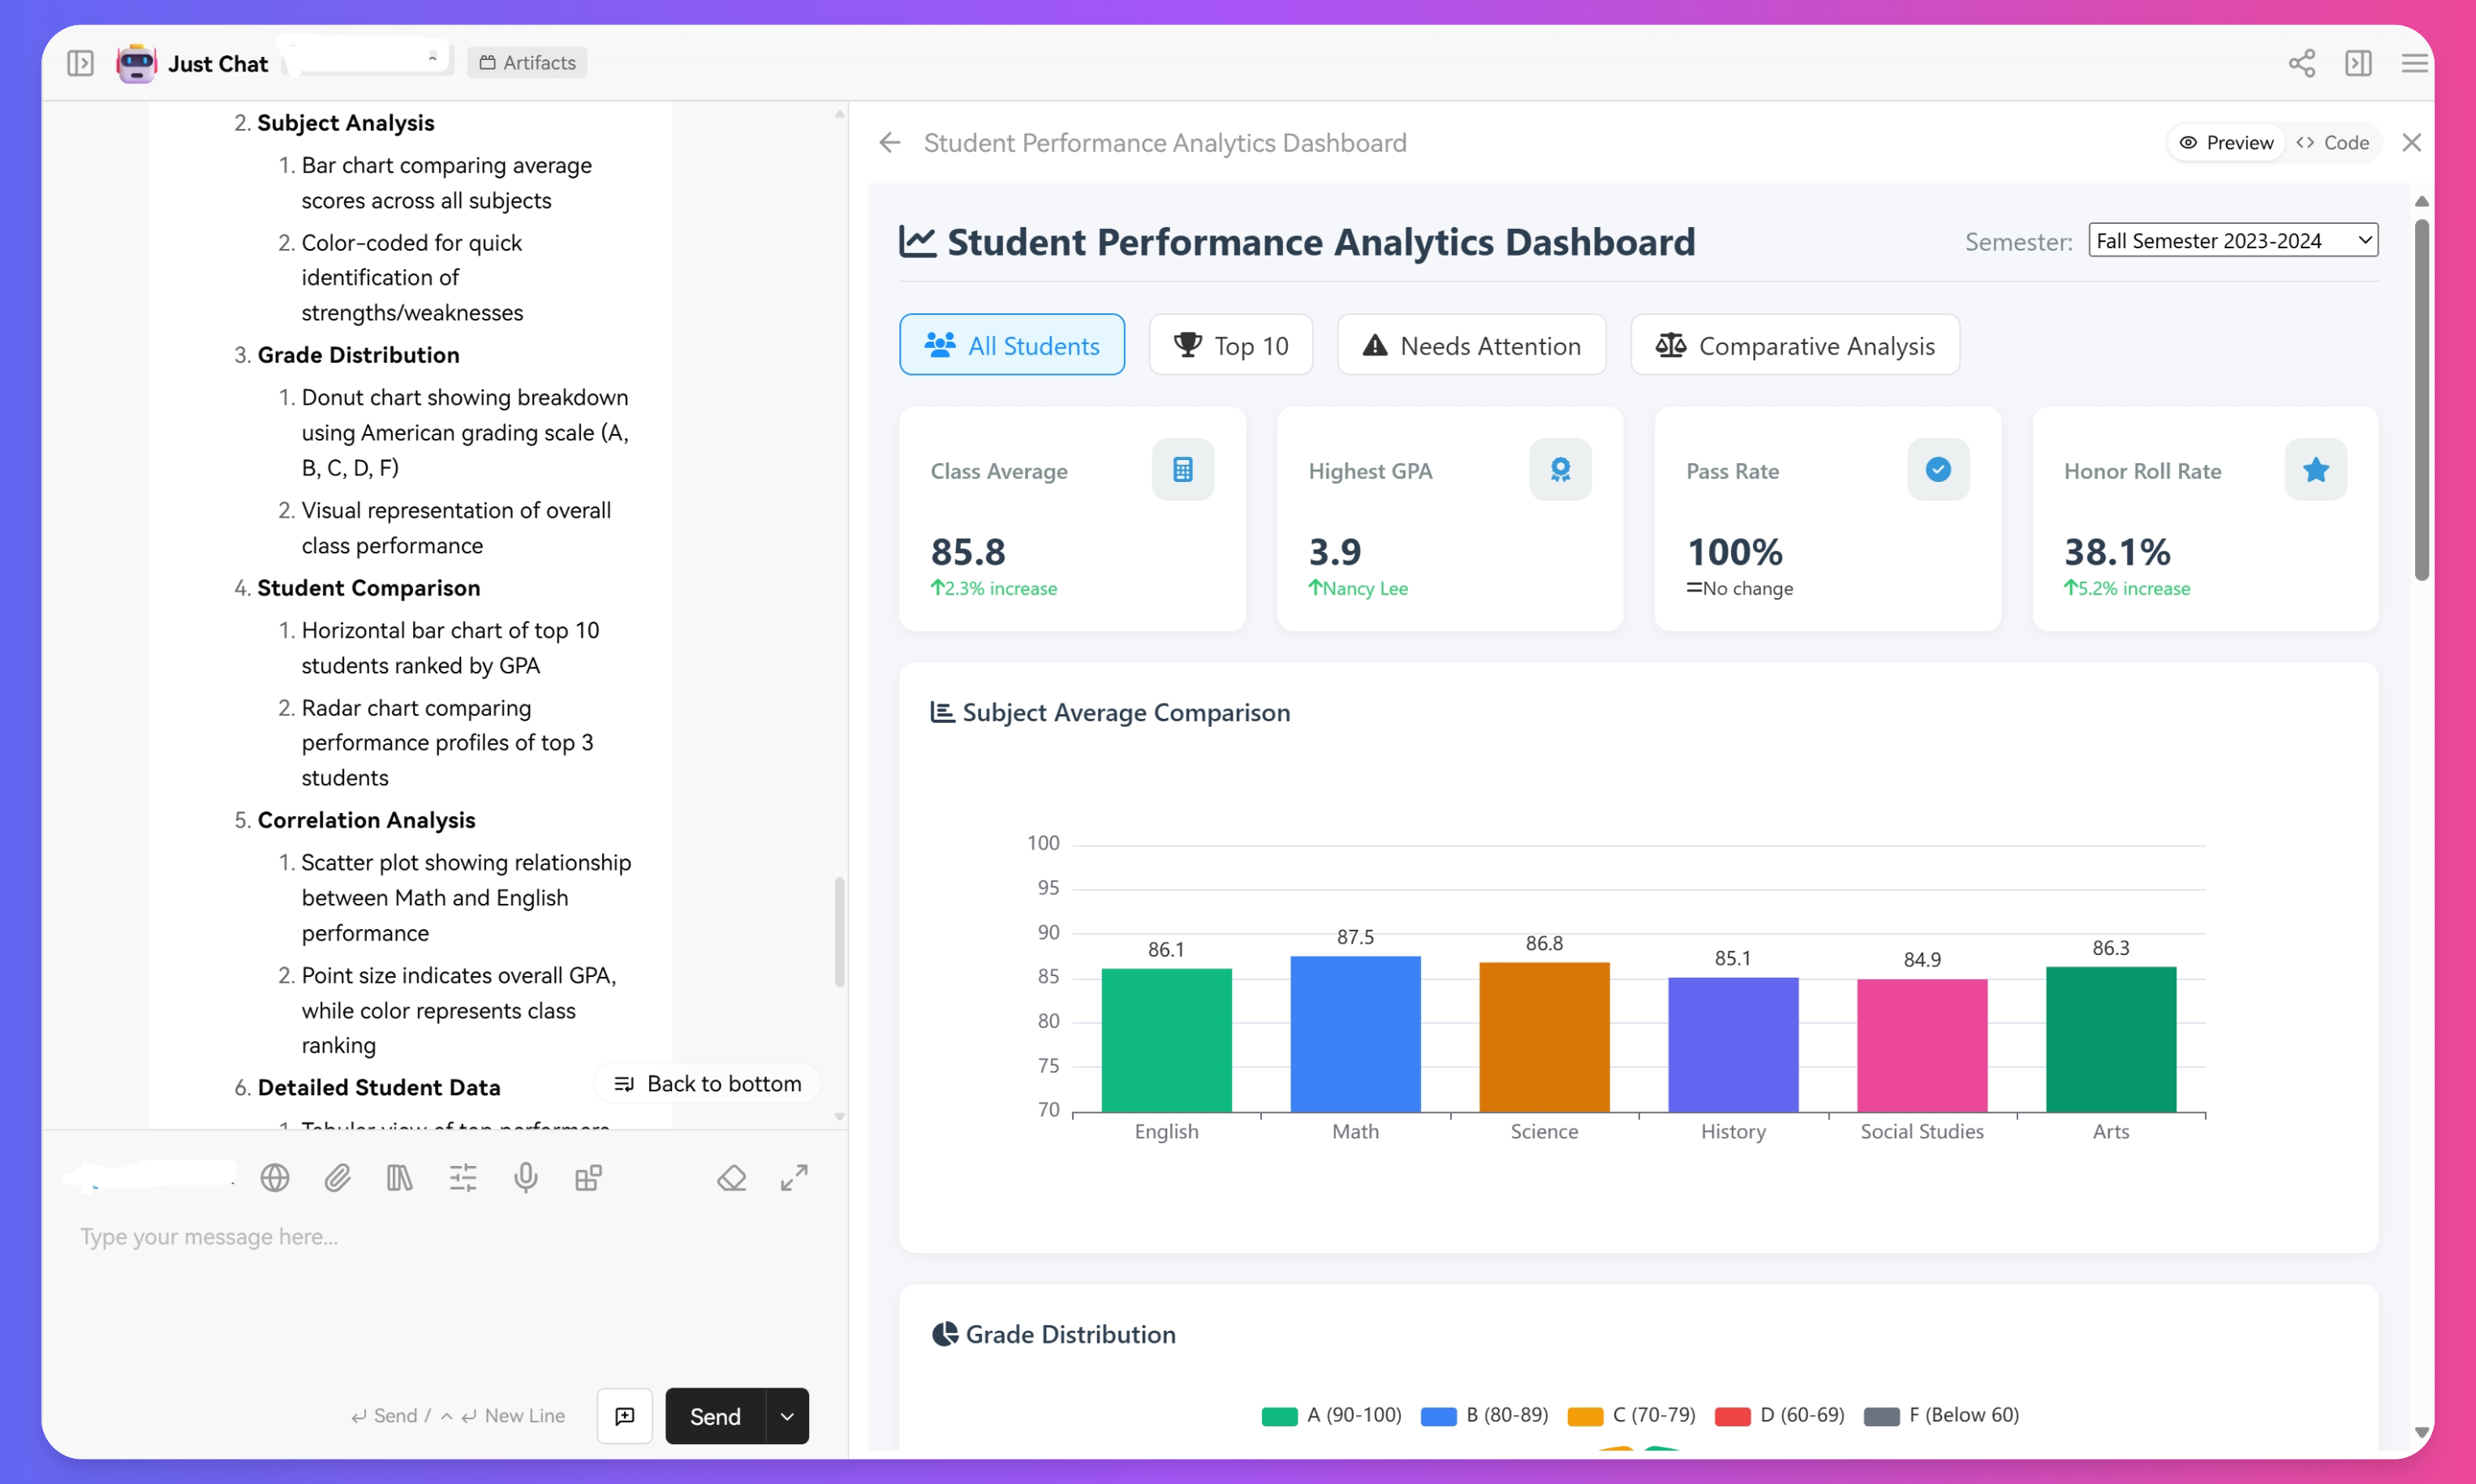The height and width of the screenshot is (1484, 2476).
Task: Click the Highest GPA award icon
Action: pos(1560,469)
